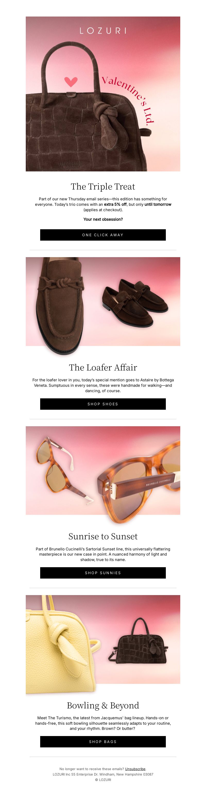Click the Sunrise to Sunset heading
This screenshot has height=790, width=206.
point(103,536)
